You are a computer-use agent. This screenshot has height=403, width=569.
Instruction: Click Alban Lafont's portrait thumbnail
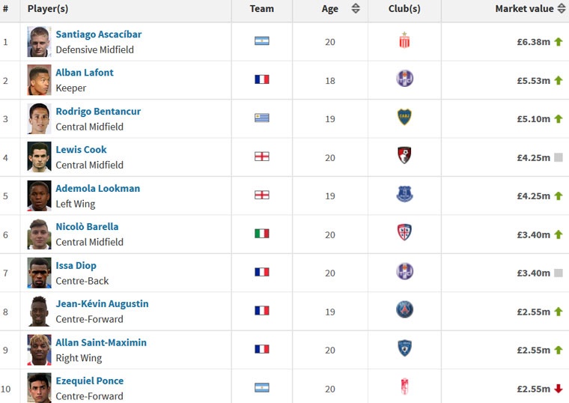(39, 79)
